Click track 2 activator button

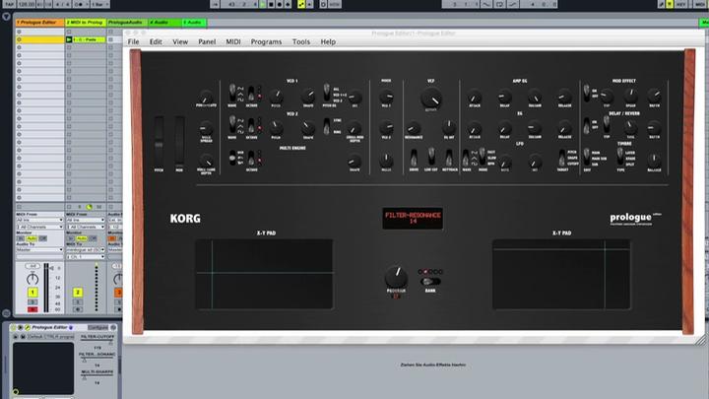tap(78, 293)
